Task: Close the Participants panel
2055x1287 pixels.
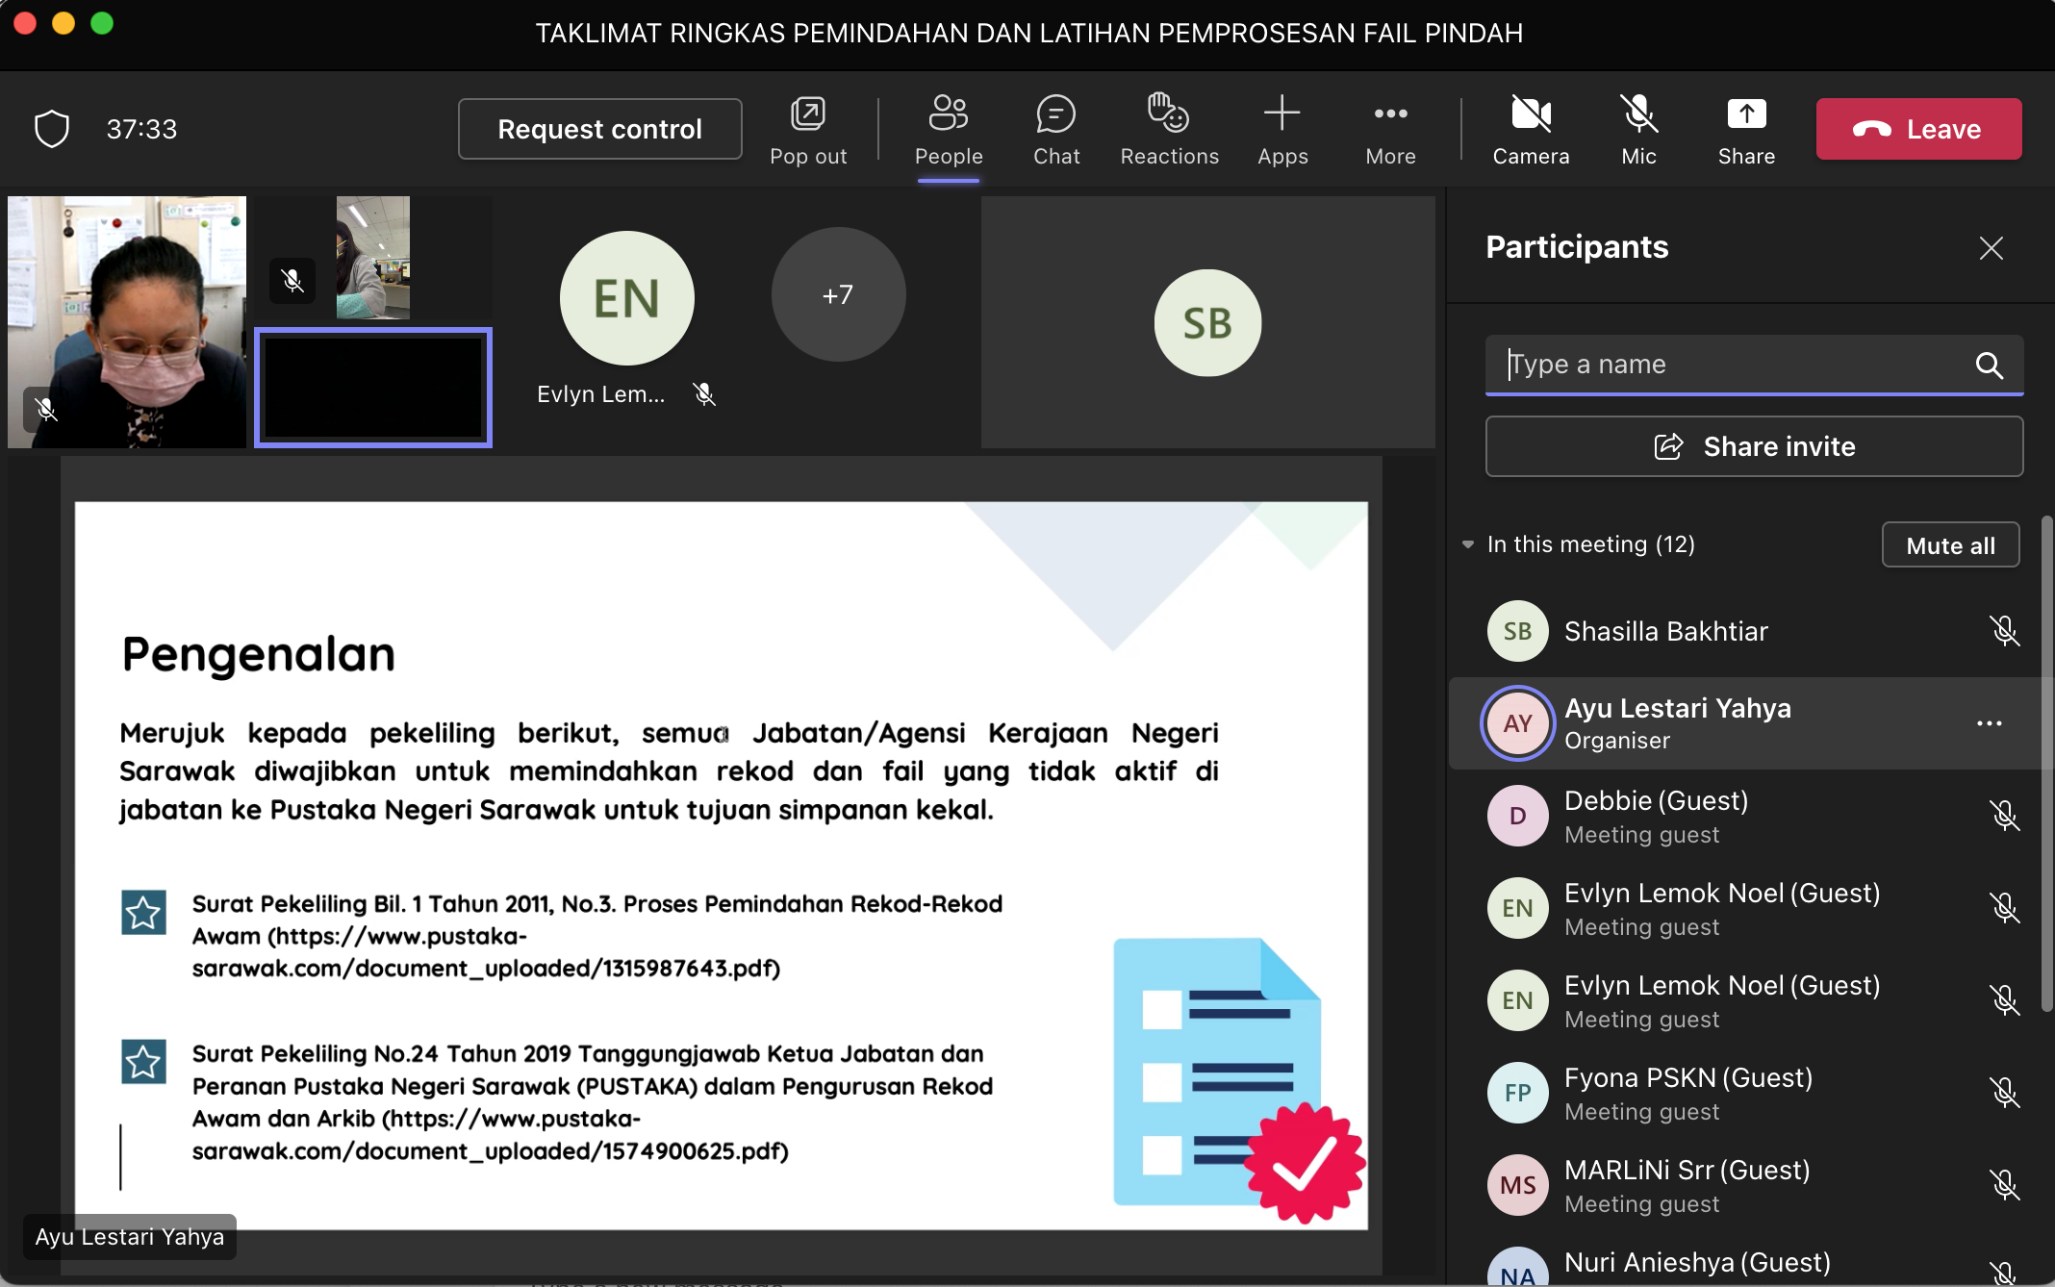Action: click(x=1991, y=248)
